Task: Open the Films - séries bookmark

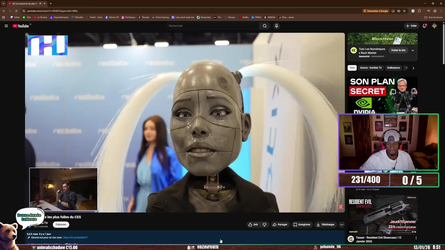Action: click(286, 17)
